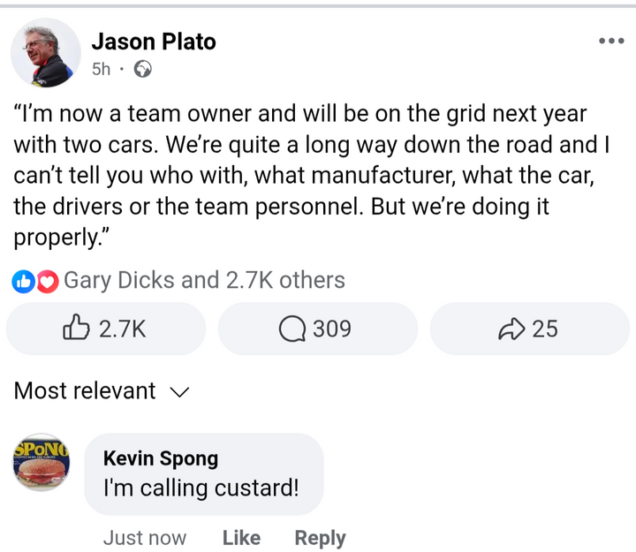636x552 pixels.
Task: Open Kevin Spong's profile name link
Action: [x=160, y=458]
